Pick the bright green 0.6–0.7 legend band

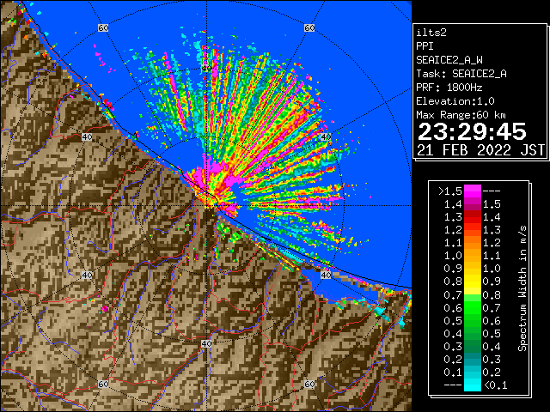(472, 307)
